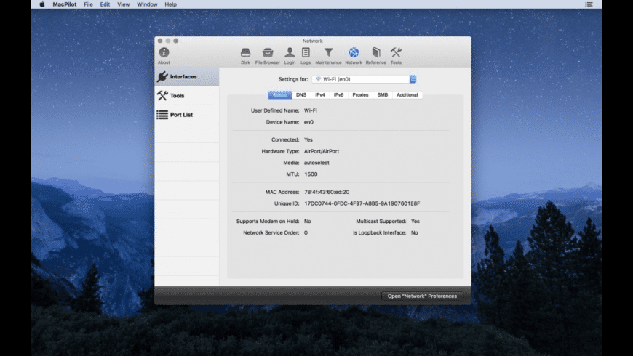Image resolution: width=633 pixels, height=356 pixels.
Task: Open the Window menu
Action: coord(147,4)
